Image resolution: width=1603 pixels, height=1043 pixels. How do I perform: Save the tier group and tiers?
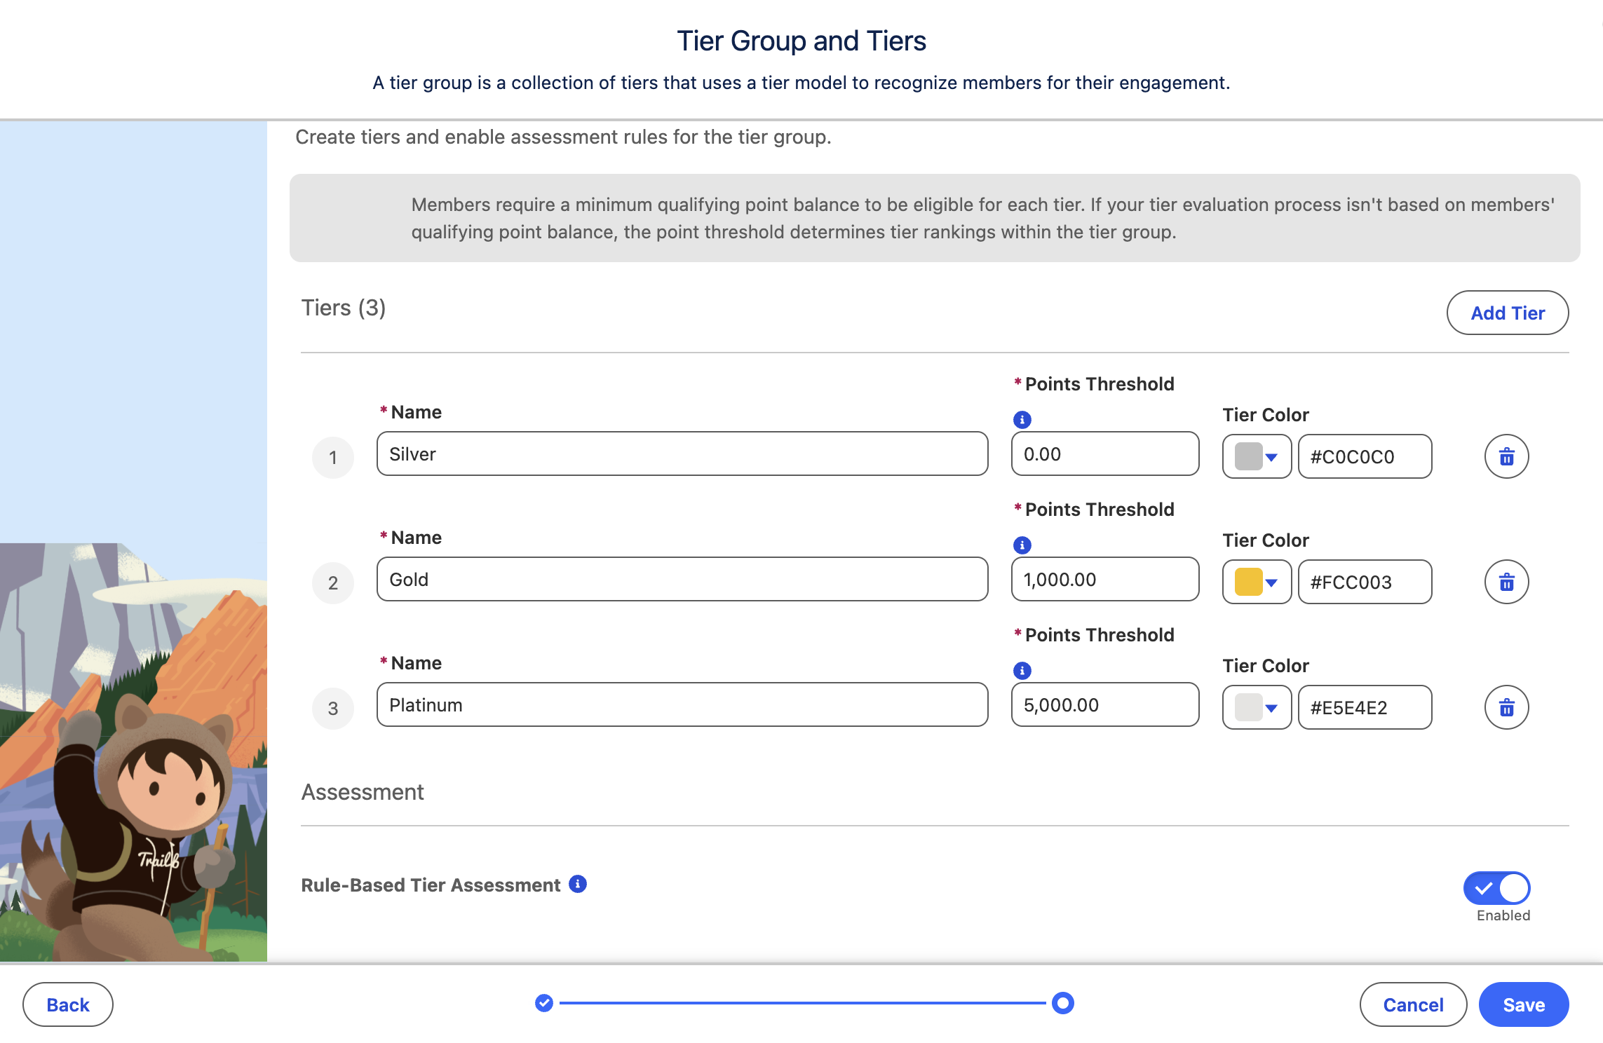1524,1005
